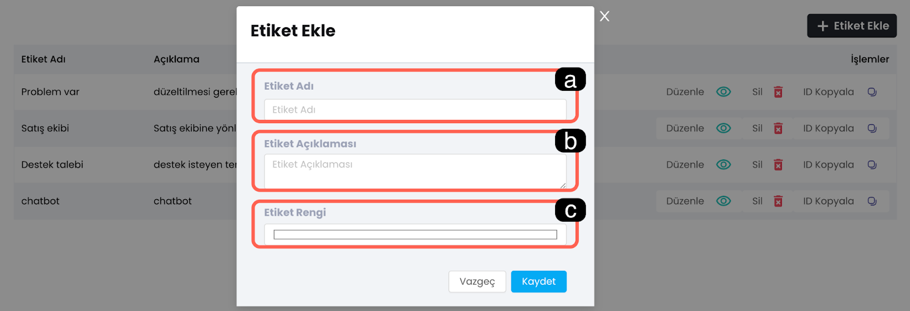910x311 pixels.
Task: Click the eye icon in Satış ekibi row
Action: [723, 128]
